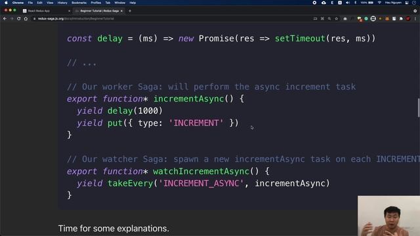Select the Beginner Tutorial Redux-Saga tab
The image size is (420, 236).
tap(99, 11)
